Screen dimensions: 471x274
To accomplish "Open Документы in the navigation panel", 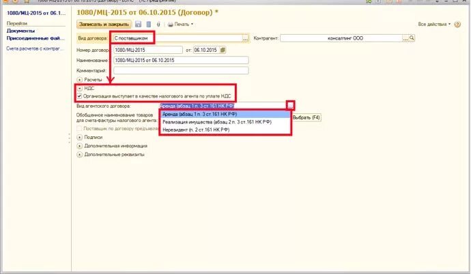I will click(20, 31).
